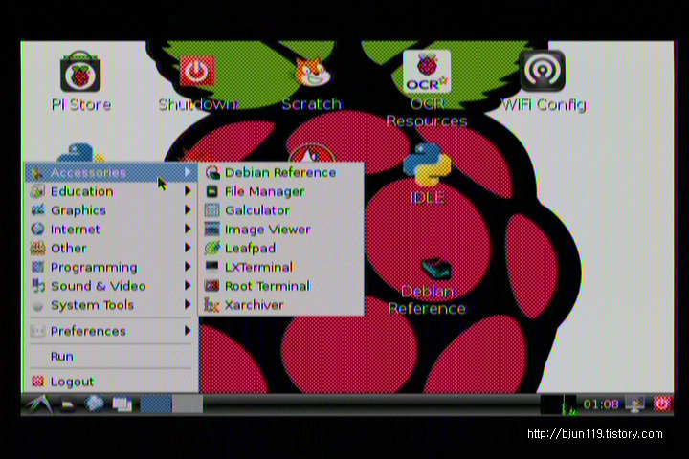This screenshot has height=459, width=689.
Task: Click the LXDE start menu button
Action: tap(38, 404)
